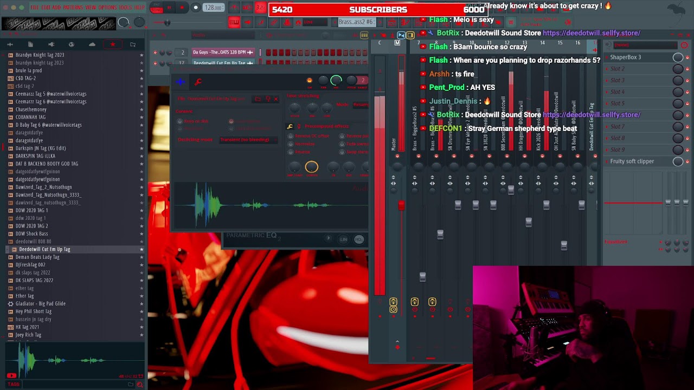Click the highlighted LENGTH knob

[x=311, y=167]
